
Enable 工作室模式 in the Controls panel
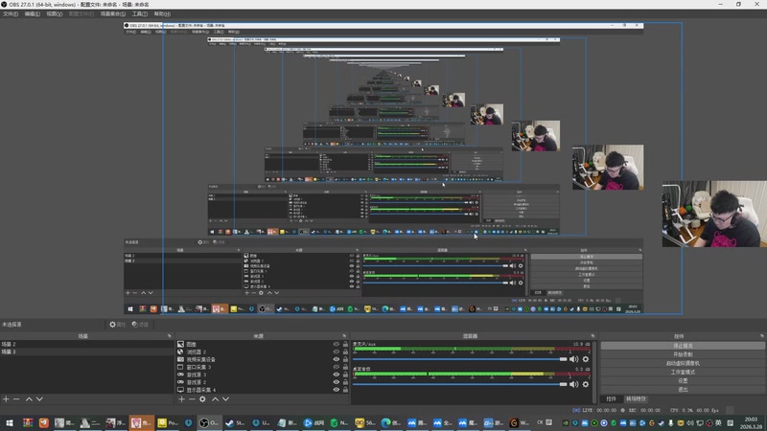(x=683, y=372)
